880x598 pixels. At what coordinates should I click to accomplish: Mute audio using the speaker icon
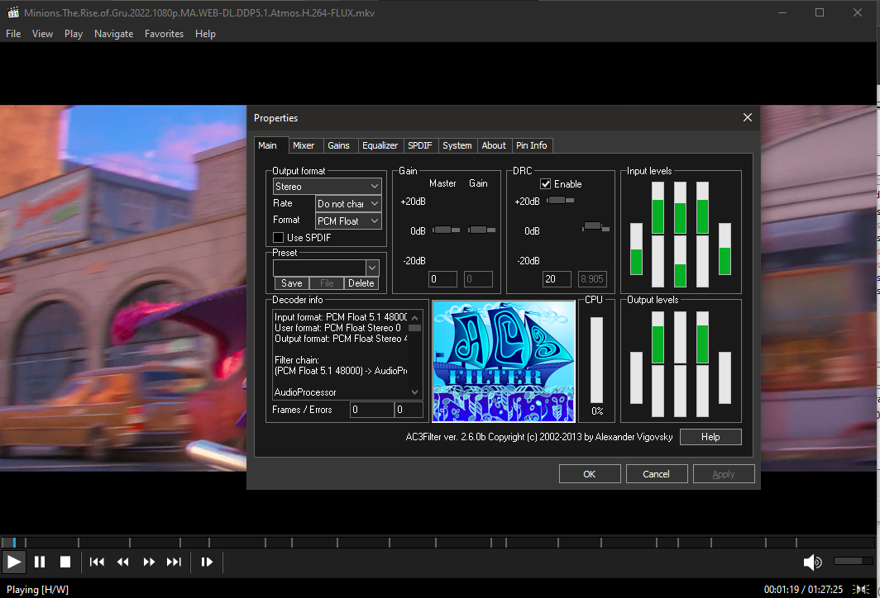(812, 562)
